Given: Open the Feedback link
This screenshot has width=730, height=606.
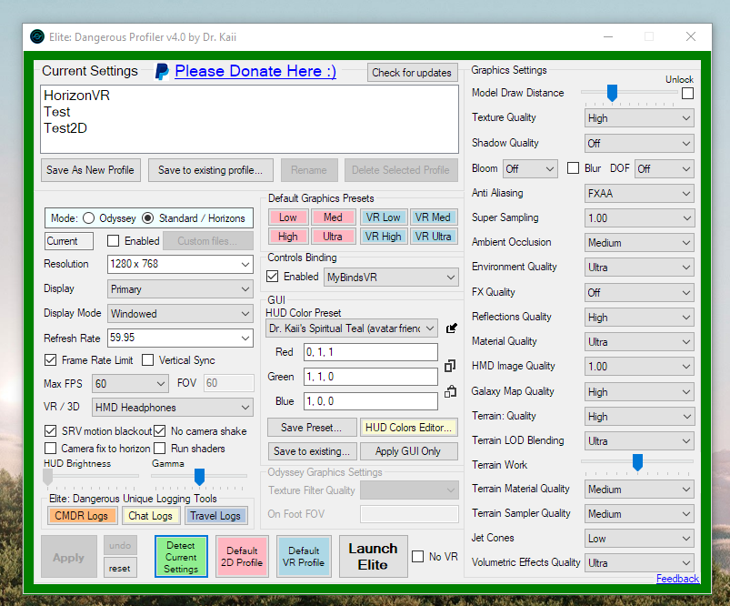Looking at the screenshot, I should pyautogui.click(x=677, y=579).
